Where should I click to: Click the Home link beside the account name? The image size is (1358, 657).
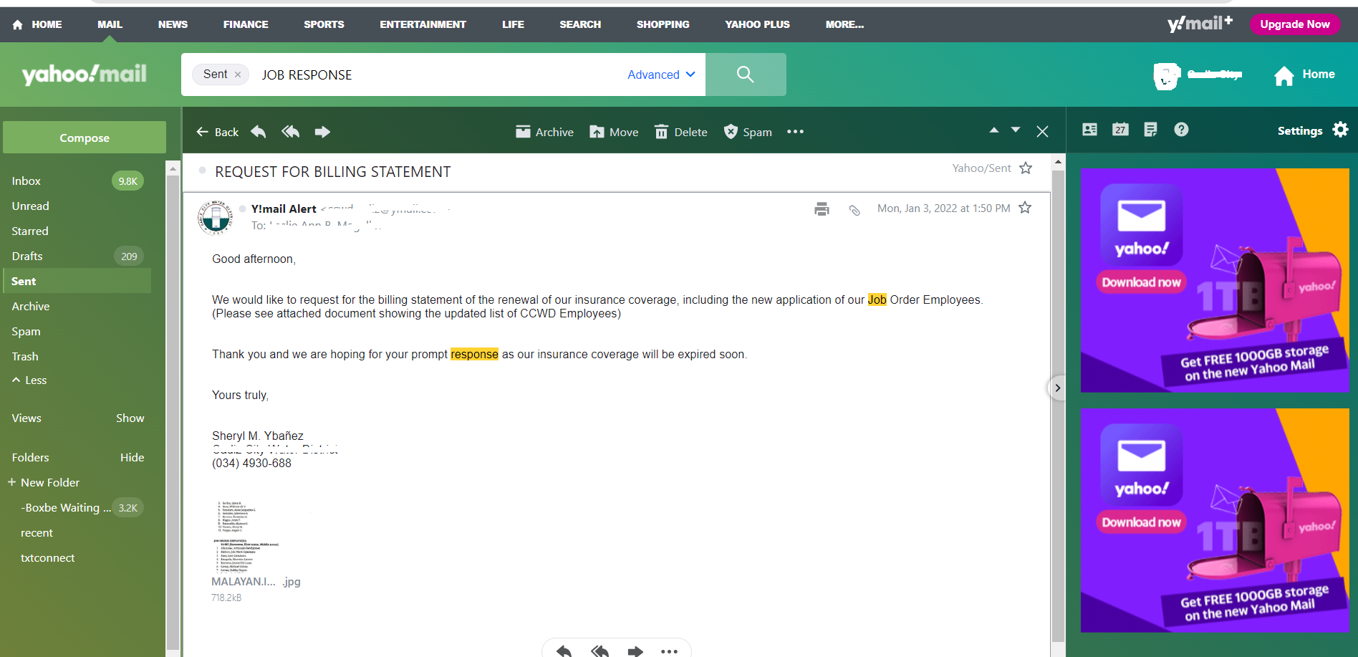1304,75
